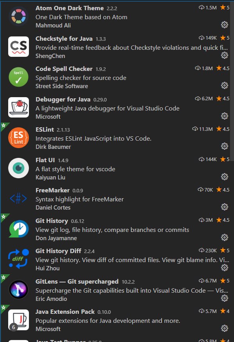The width and height of the screenshot is (234, 342).
Task: Open manage gear for ESLint
Action: (225, 146)
